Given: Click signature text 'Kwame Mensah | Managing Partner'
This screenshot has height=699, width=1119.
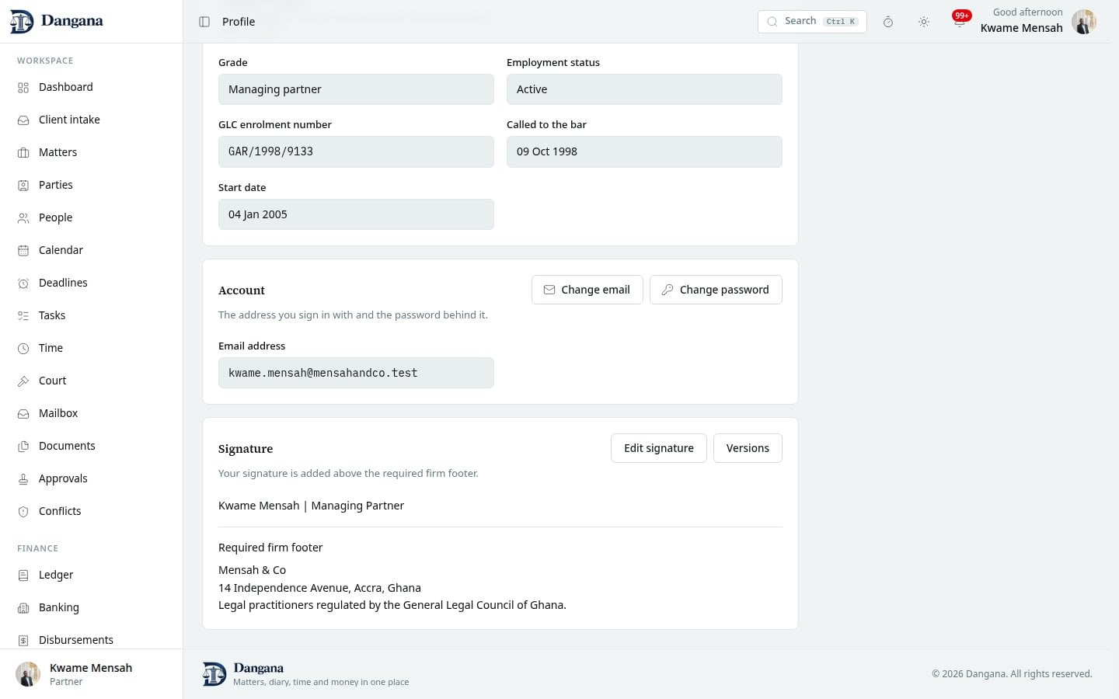Looking at the screenshot, I should 311,506.
